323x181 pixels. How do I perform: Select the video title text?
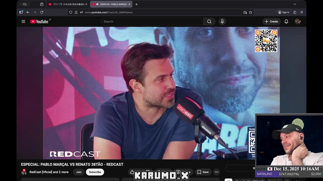click(72, 164)
